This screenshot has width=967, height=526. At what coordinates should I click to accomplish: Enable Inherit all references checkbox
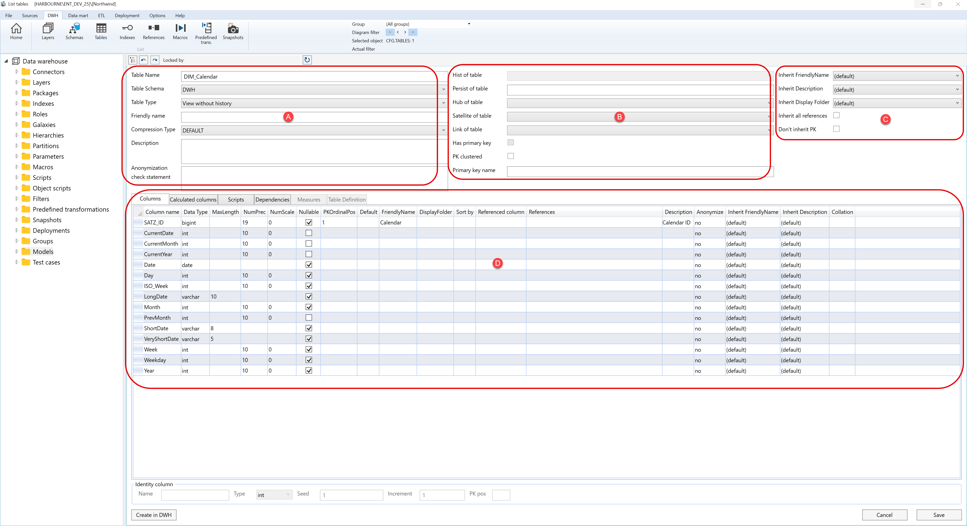[x=836, y=115]
